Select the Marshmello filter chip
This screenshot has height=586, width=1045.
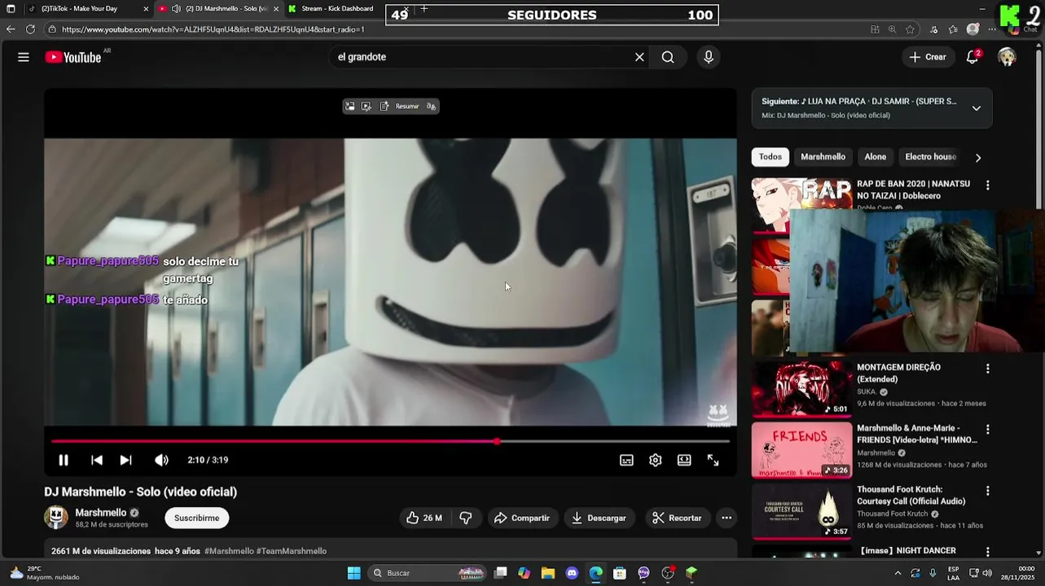823,157
